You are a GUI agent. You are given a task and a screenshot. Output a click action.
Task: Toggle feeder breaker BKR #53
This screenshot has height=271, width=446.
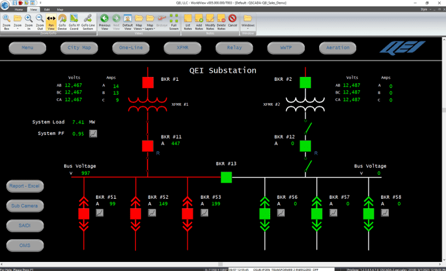coord(188,214)
